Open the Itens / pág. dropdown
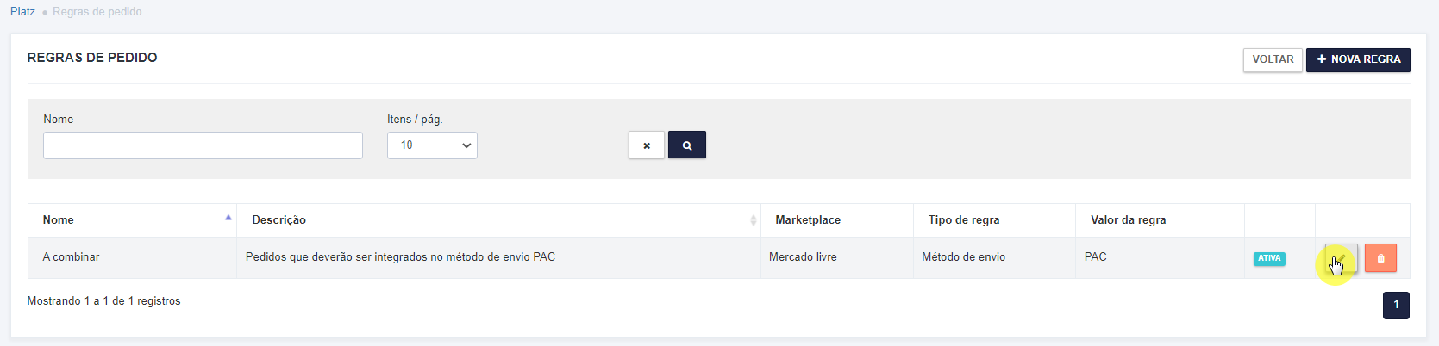The width and height of the screenshot is (1439, 346). tap(432, 145)
